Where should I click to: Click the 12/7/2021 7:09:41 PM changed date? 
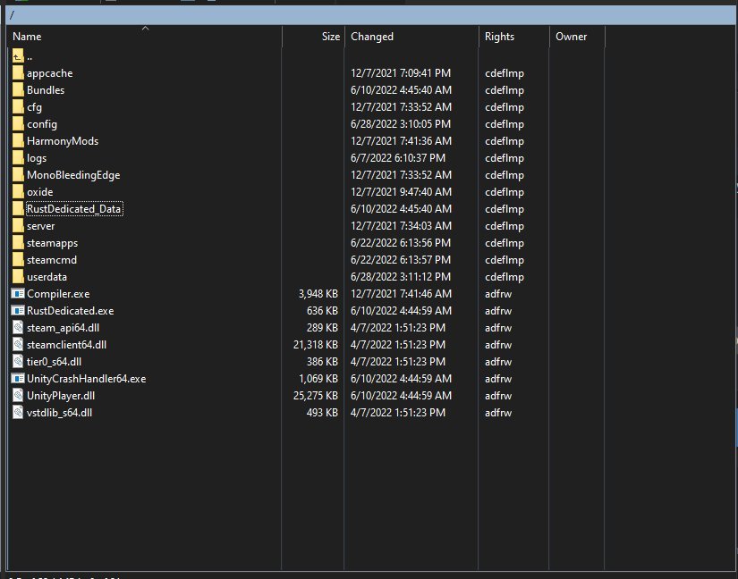401,73
